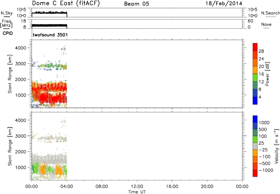Click the top blue swatch on the velocity colorbar

click(255, 119)
